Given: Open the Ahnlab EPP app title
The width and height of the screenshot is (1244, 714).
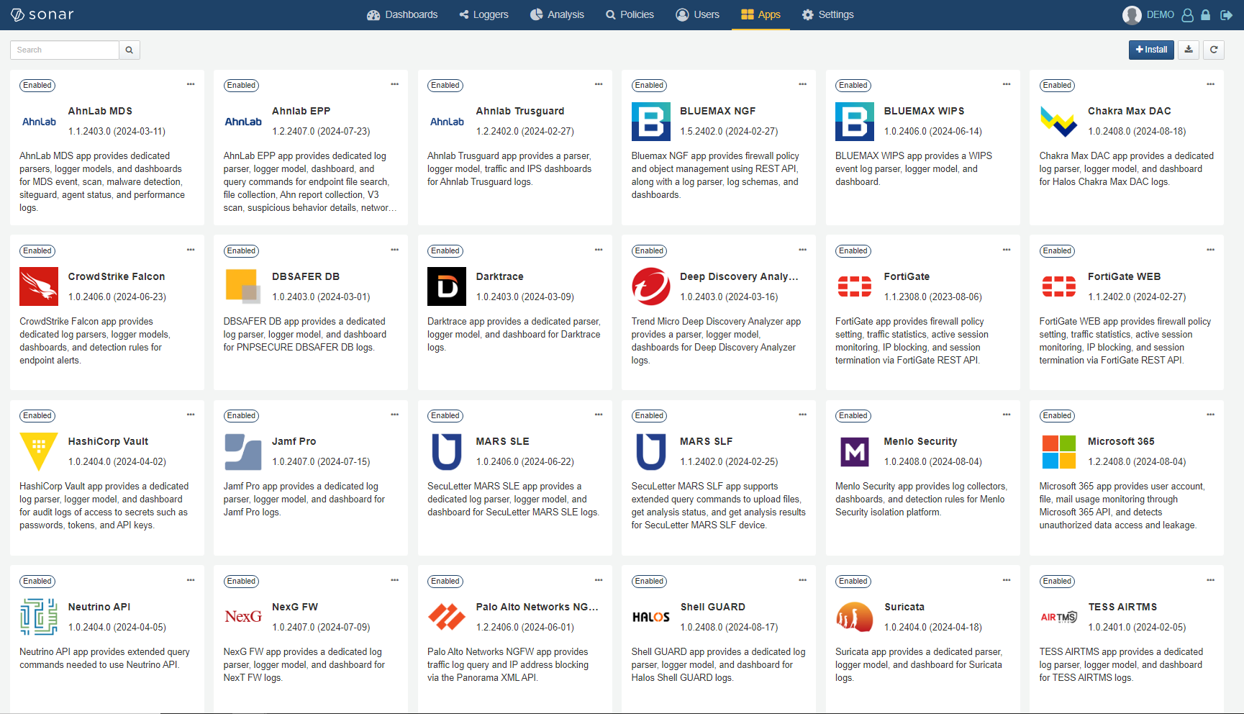Looking at the screenshot, I should pyautogui.click(x=301, y=111).
